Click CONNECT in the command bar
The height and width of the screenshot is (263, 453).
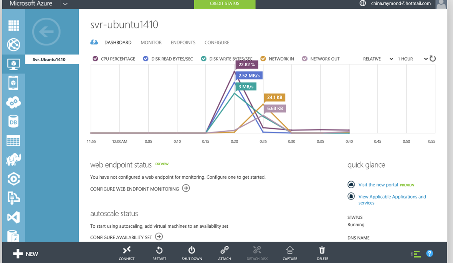[127, 253]
